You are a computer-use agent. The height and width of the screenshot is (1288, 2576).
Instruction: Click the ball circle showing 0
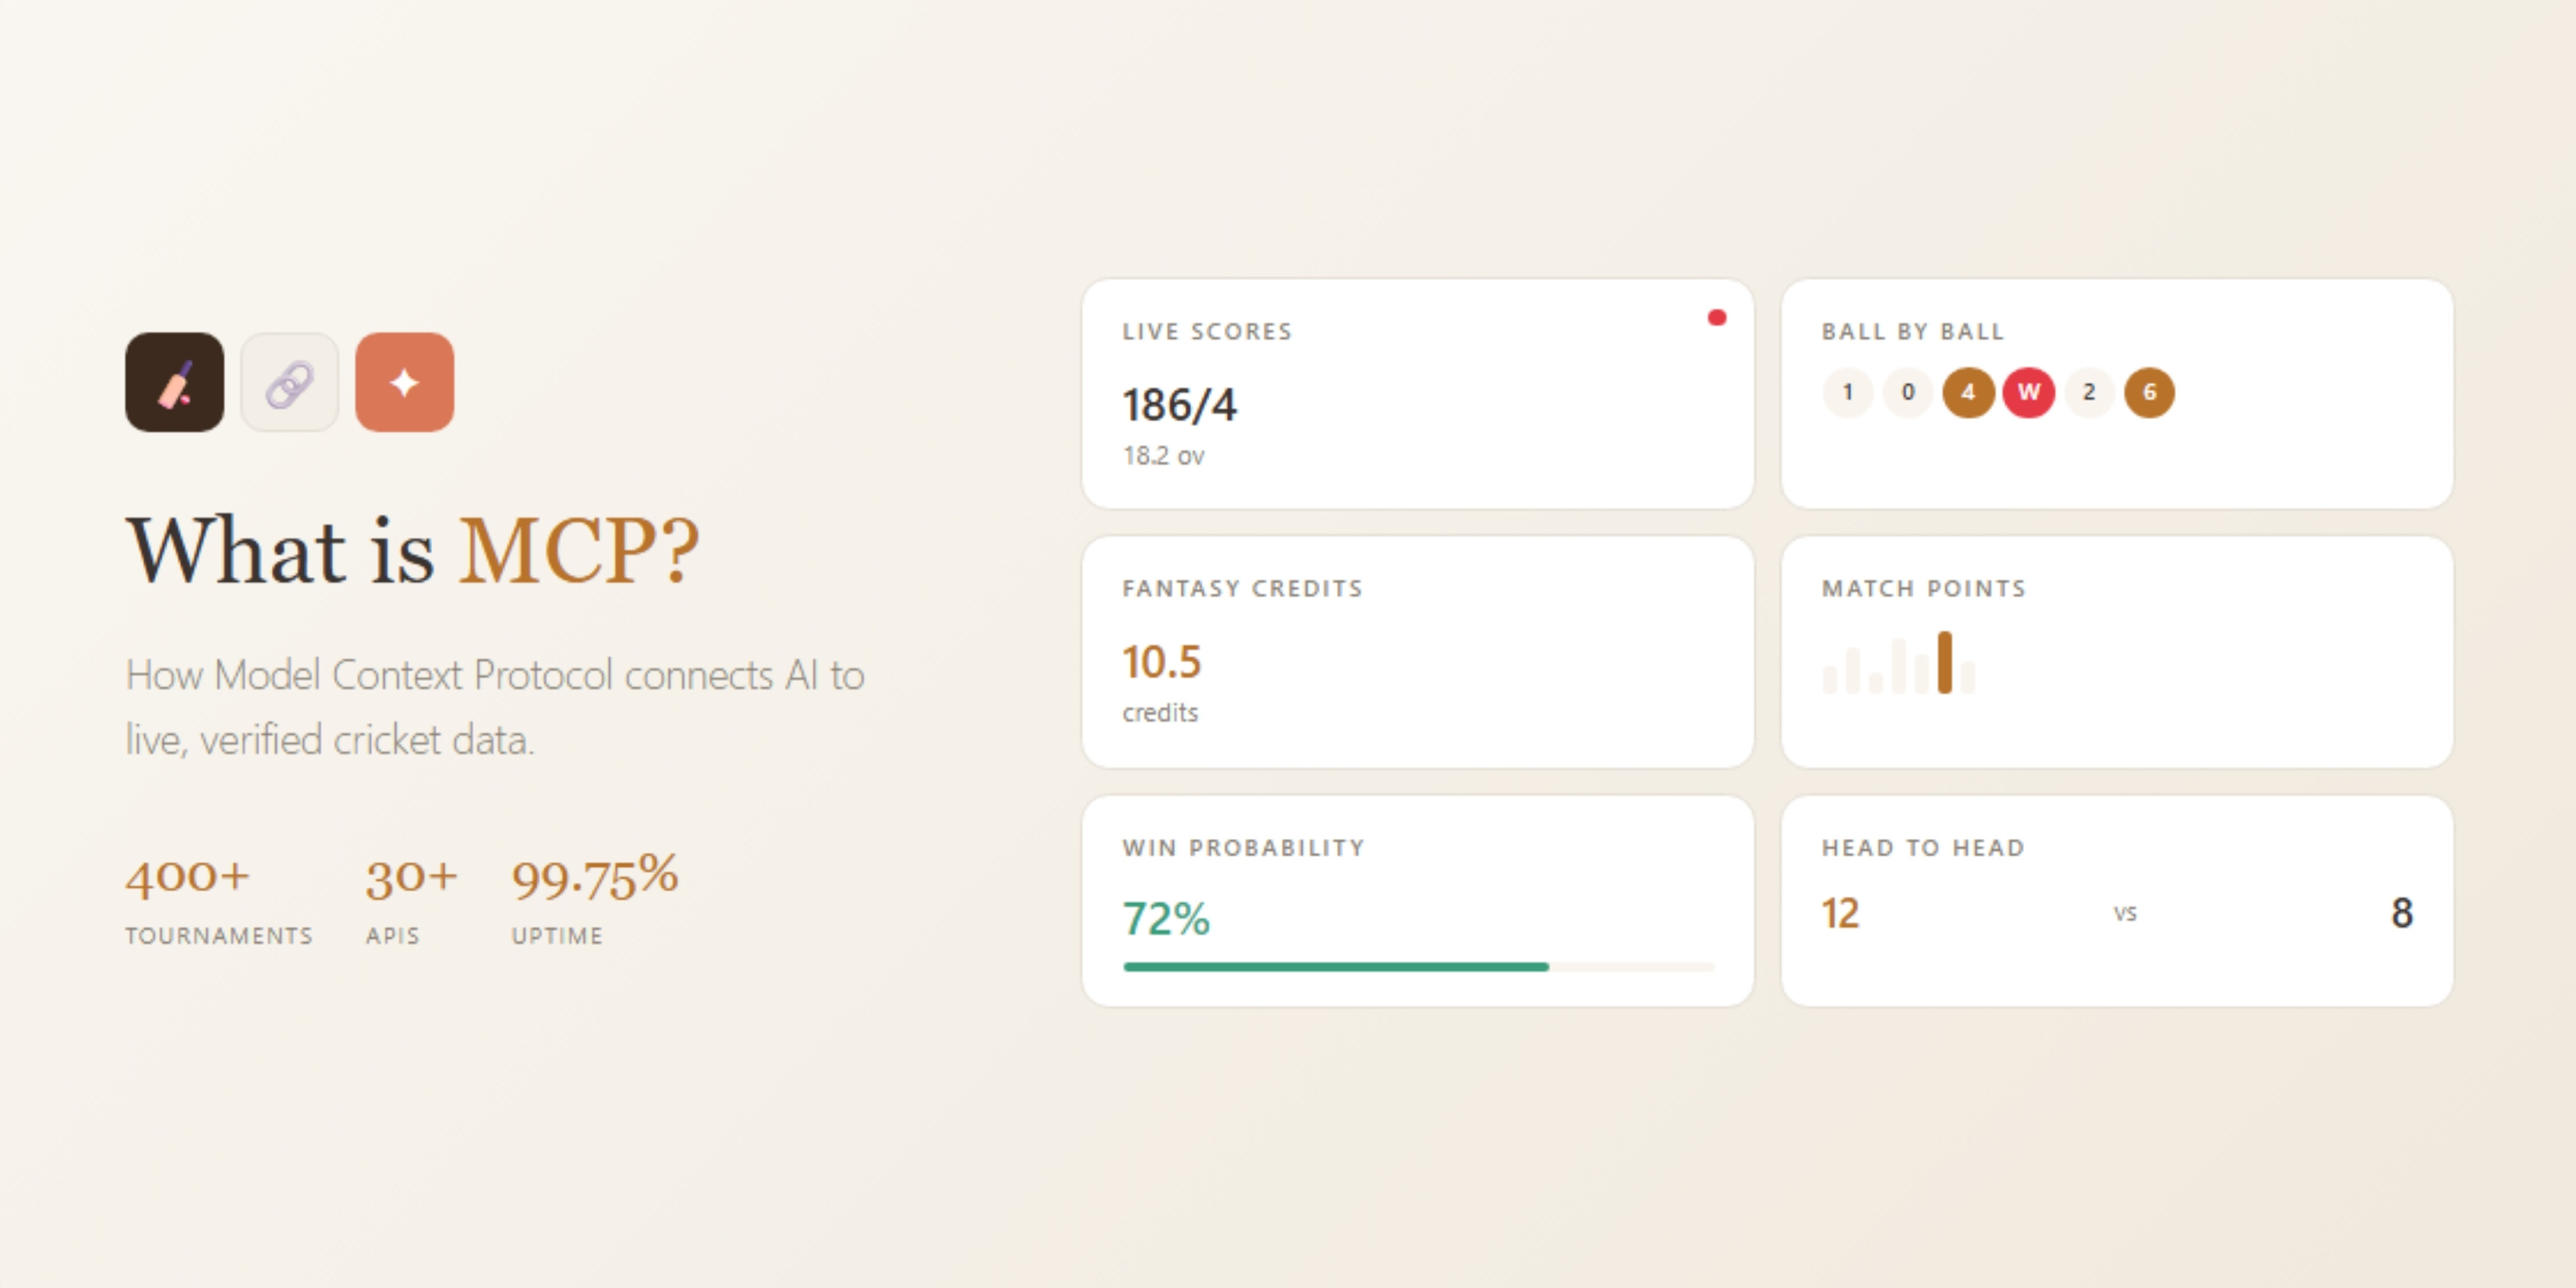click(1908, 392)
